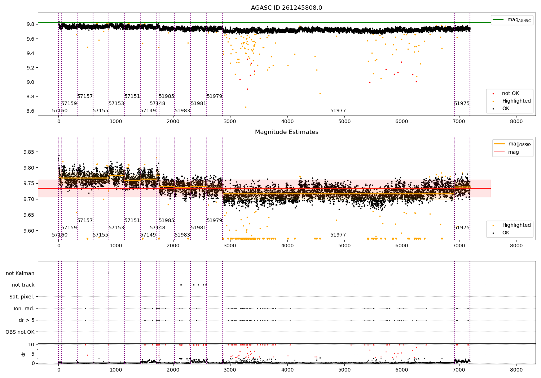Viewport: 541px width, 378px height.
Task: Select "Highlighted" in the AGASC ID plot legend
Action: pos(512,101)
